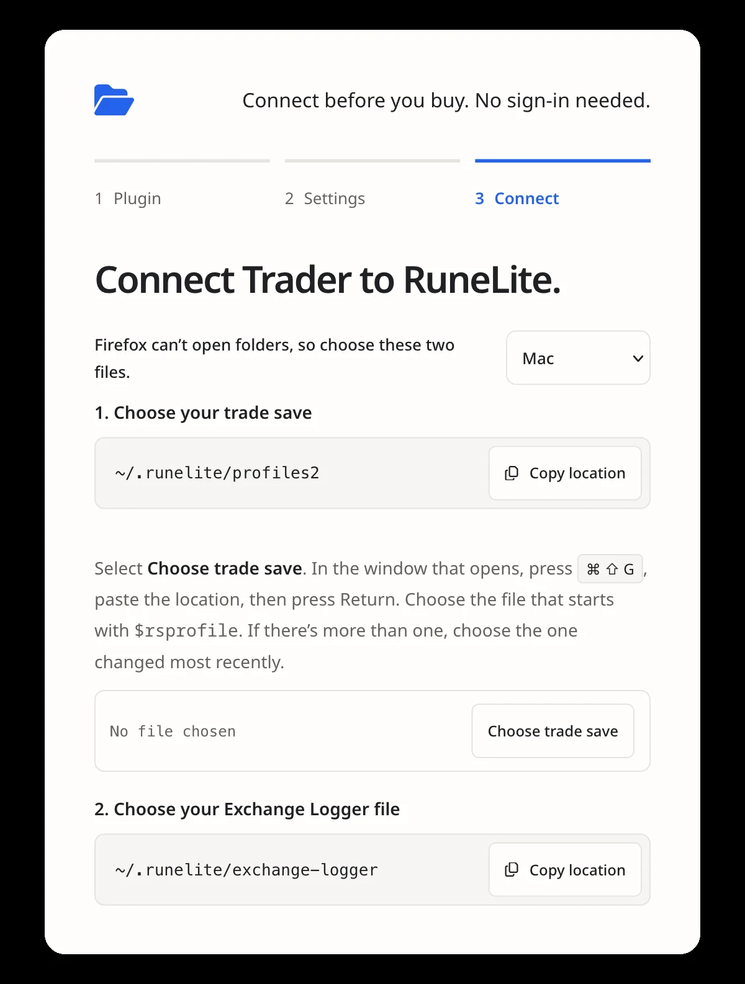Click '1. Choose your trade save' heading
Screen dimensions: 745x984
(203, 413)
